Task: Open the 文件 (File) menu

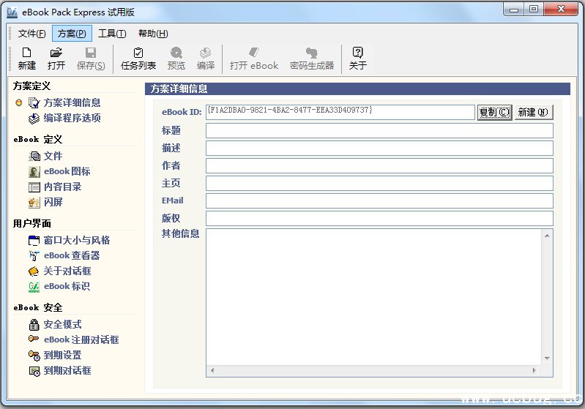Action: pos(31,34)
